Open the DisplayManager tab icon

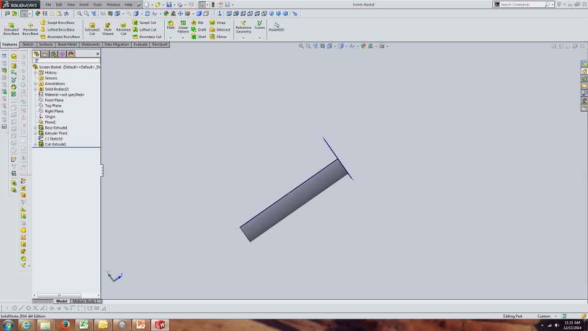[x=71, y=54]
